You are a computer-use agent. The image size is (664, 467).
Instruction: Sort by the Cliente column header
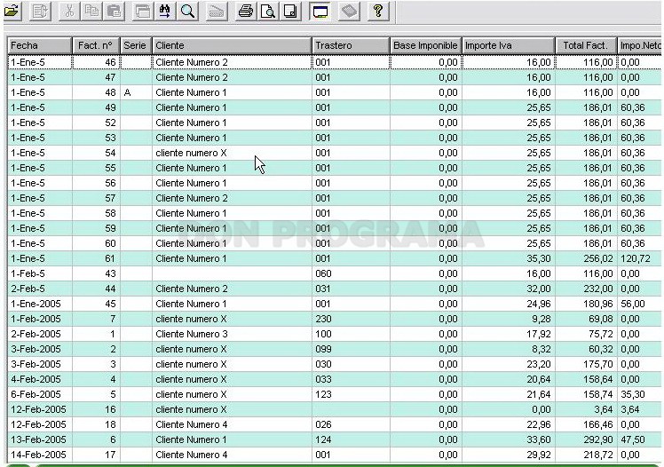232,46
